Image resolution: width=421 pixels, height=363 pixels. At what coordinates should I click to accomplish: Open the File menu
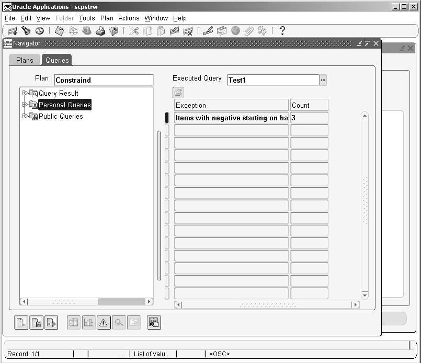[10, 18]
